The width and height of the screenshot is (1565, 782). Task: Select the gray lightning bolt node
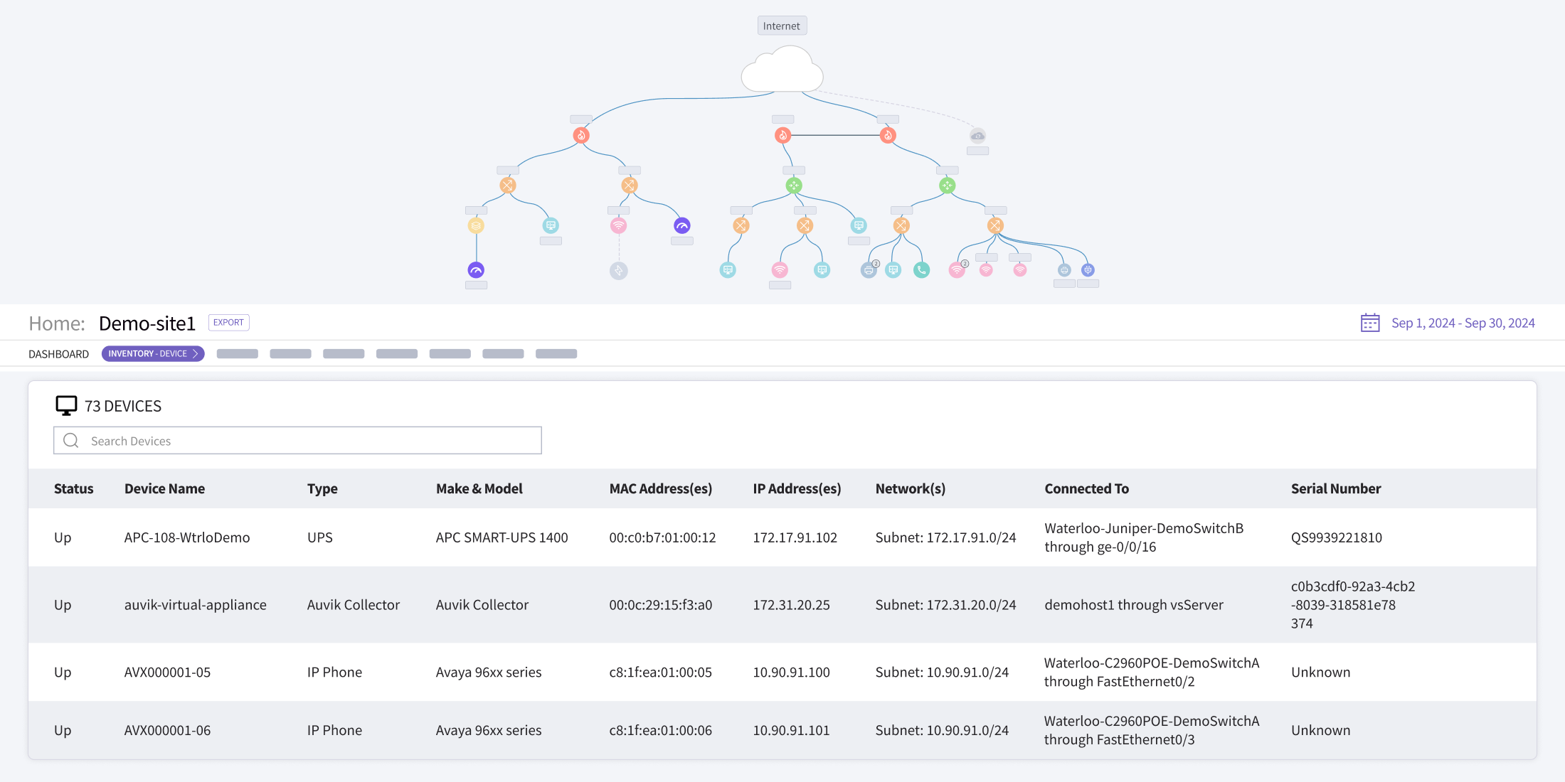pyautogui.click(x=619, y=271)
